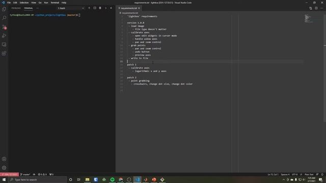
Task: Switch to the Terminal panel tab
Action: [29, 8]
